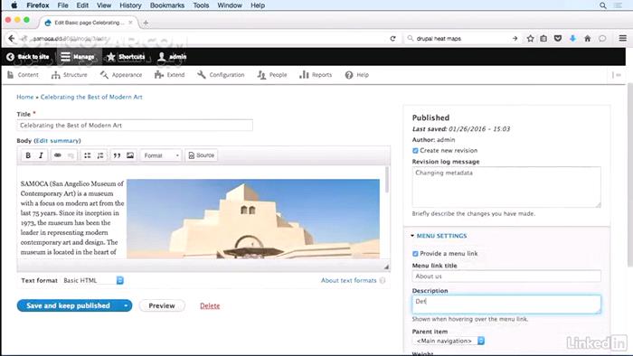
Task: Click Back to site in the toolbar
Action: 28,57
